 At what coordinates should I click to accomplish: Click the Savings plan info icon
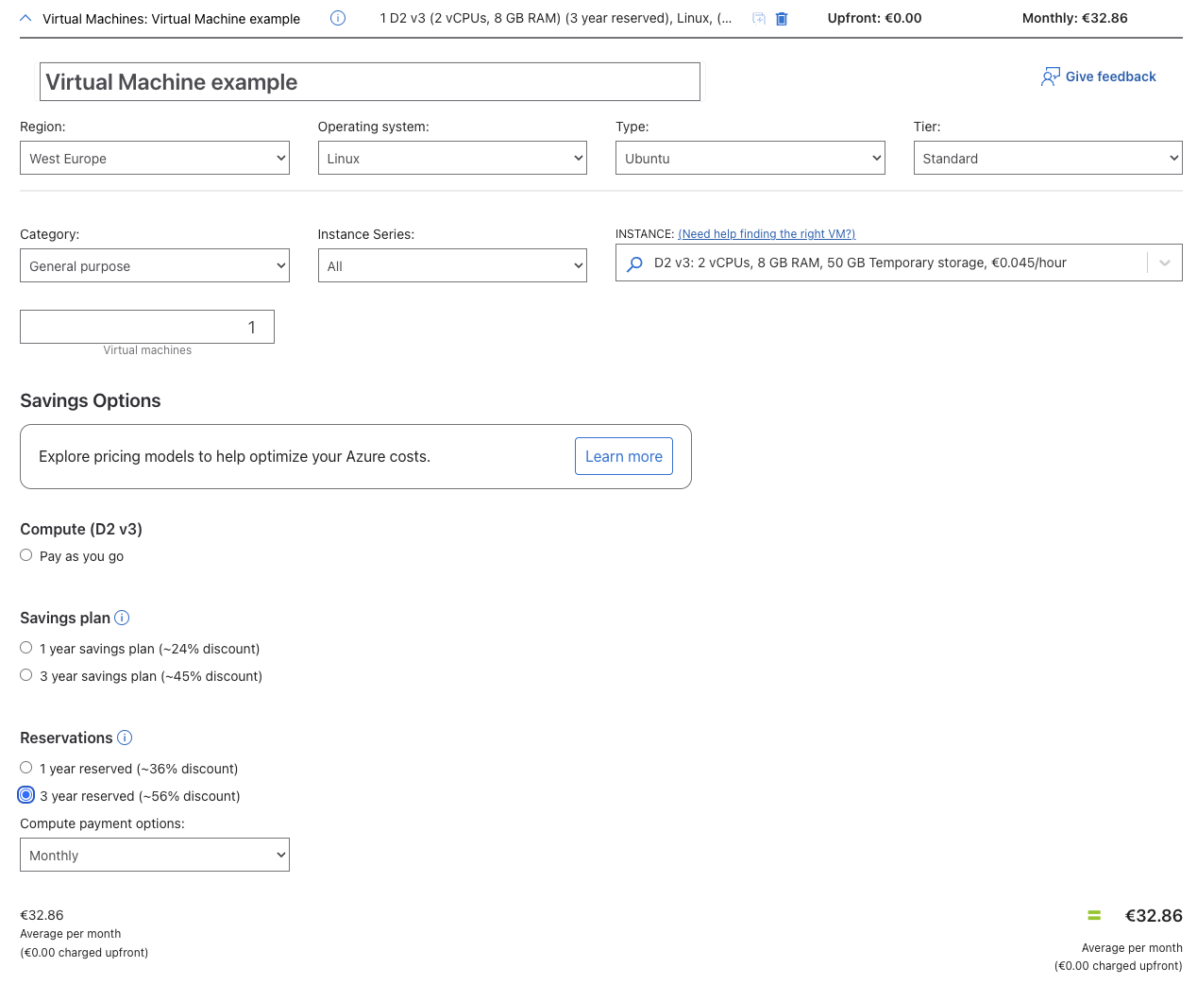pos(122,618)
